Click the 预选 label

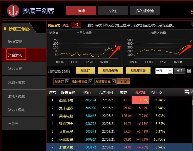coord(66,25)
